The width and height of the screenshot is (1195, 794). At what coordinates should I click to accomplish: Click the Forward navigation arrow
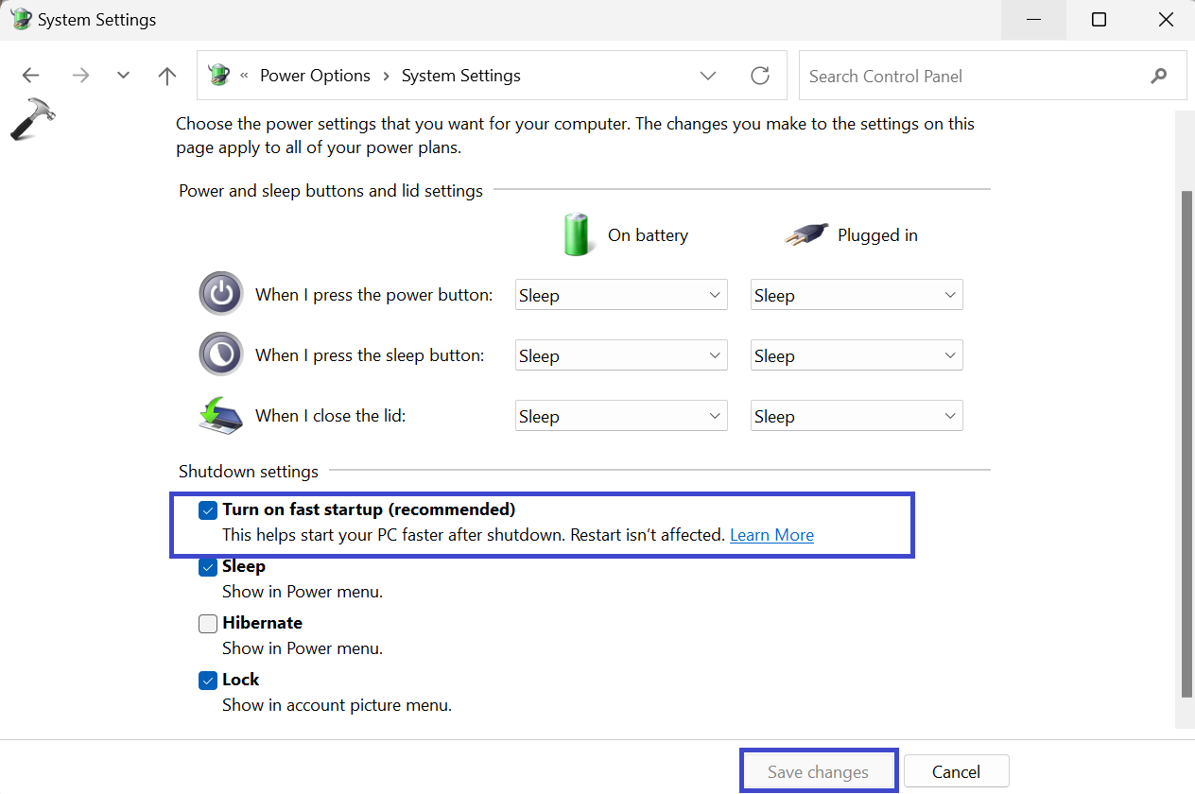(80, 77)
